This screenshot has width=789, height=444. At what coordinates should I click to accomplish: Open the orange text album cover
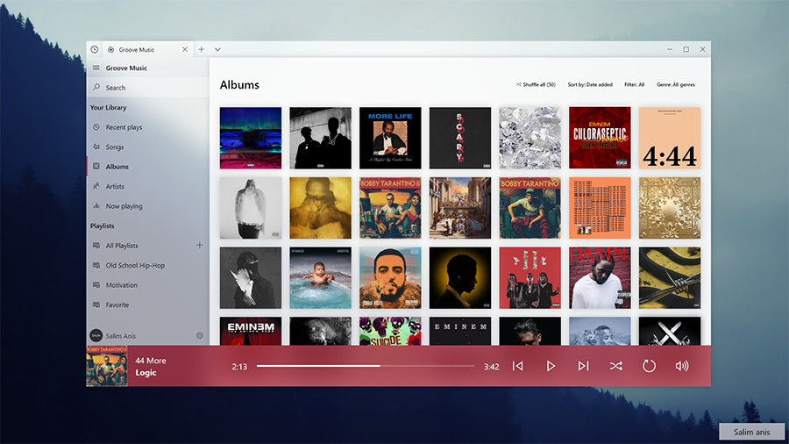coord(600,207)
